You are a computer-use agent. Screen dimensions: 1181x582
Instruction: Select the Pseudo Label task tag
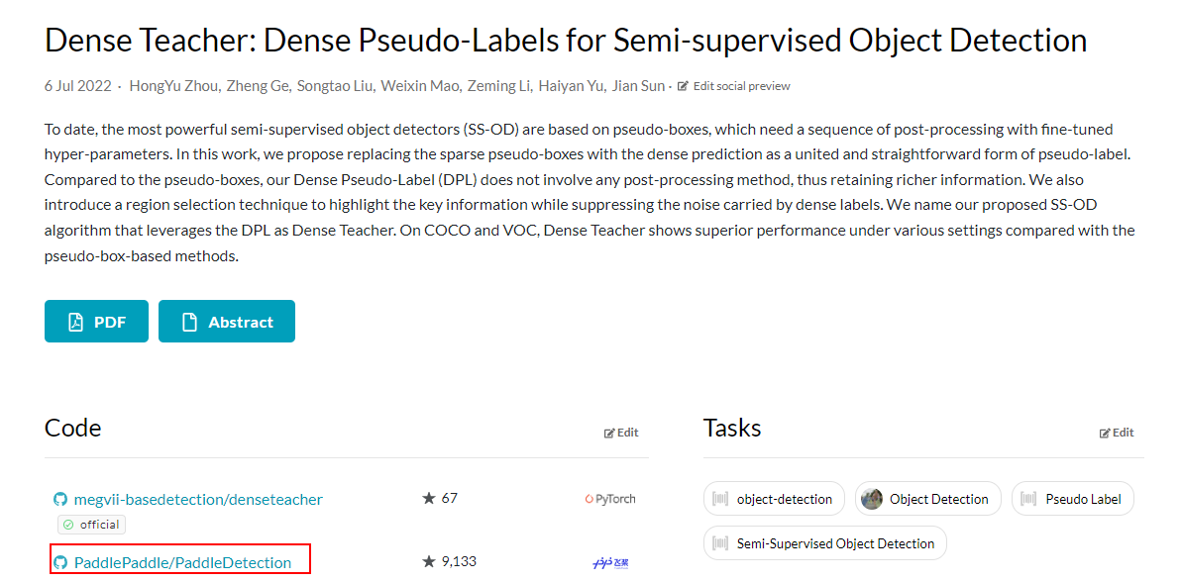[1073, 499]
